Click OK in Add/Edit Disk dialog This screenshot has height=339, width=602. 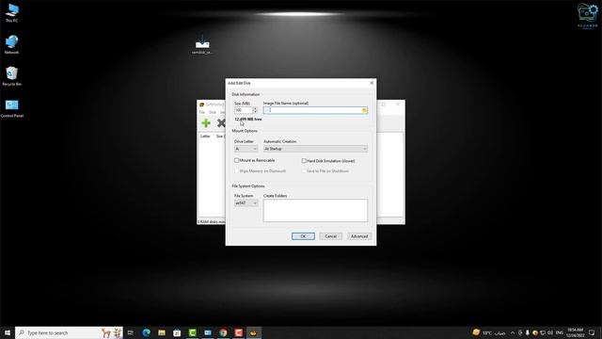[303, 236]
